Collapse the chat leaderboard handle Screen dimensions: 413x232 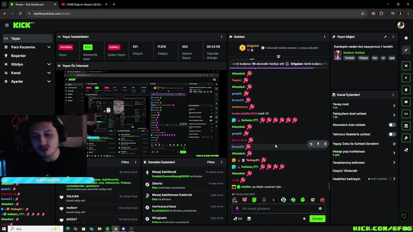[x=278, y=57]
